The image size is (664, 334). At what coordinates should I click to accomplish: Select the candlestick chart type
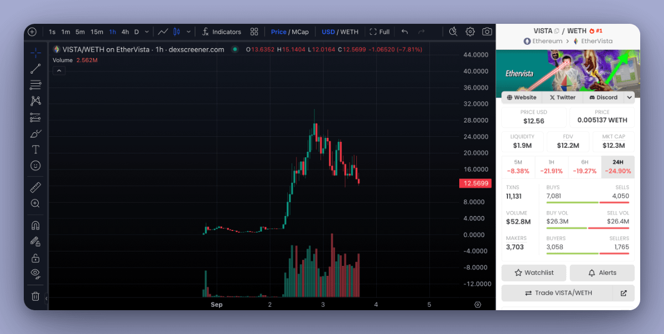[x=177, y=32]
